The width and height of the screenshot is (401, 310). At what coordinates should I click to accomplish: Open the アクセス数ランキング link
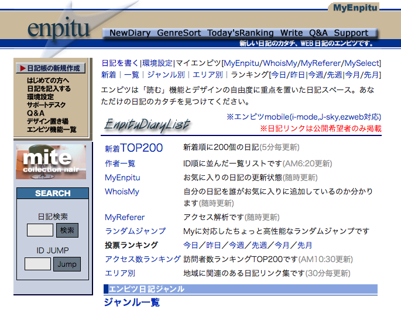coord(143,259)
